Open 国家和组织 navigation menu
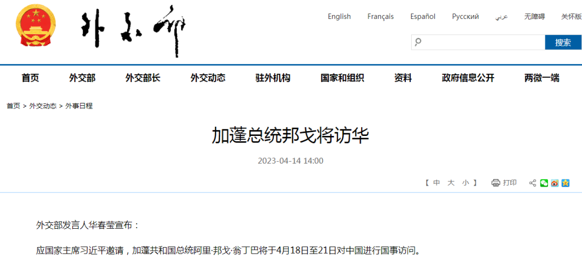 pos(342,78)
